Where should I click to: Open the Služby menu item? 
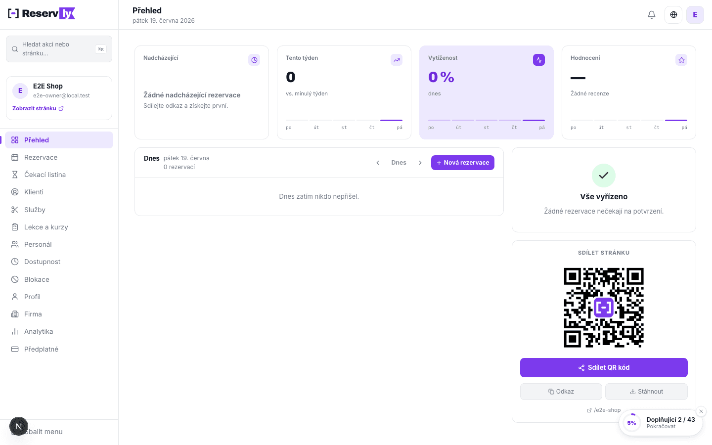click(59, 210)
